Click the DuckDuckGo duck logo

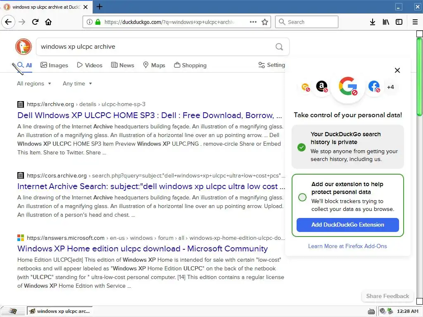[24, 47]
